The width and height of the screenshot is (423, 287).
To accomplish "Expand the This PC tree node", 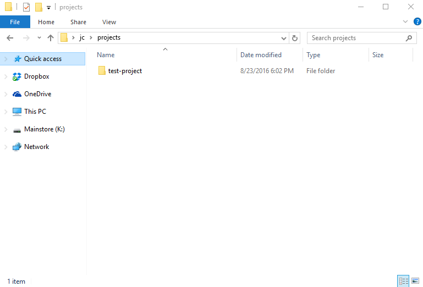I will pyautogui.click(x=6, y=112).
